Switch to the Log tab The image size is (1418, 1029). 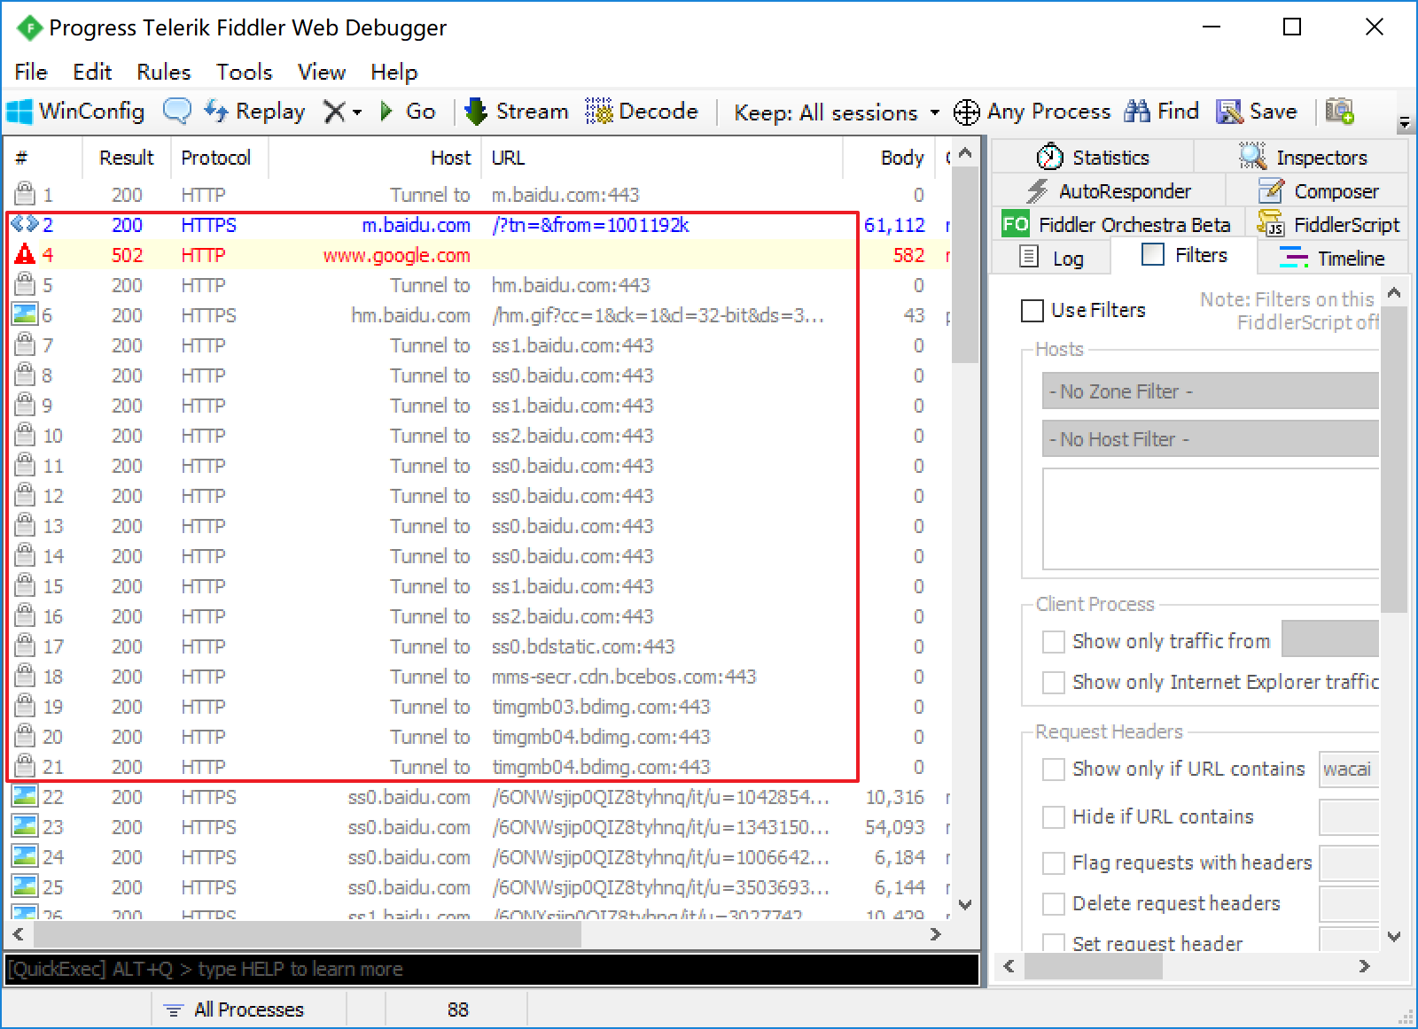[x=1051, y=258]
